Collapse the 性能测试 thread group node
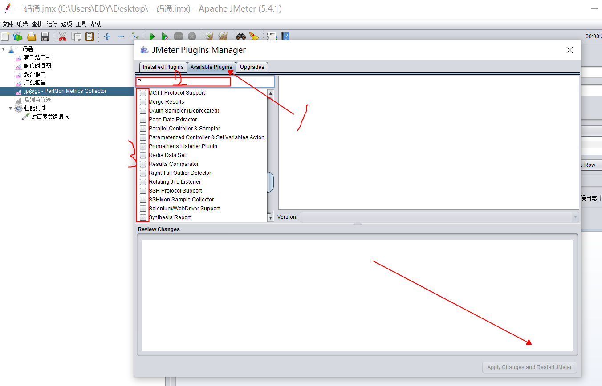Screen dimensions: 602x386 pyautogui.click(x=11, y=108)
